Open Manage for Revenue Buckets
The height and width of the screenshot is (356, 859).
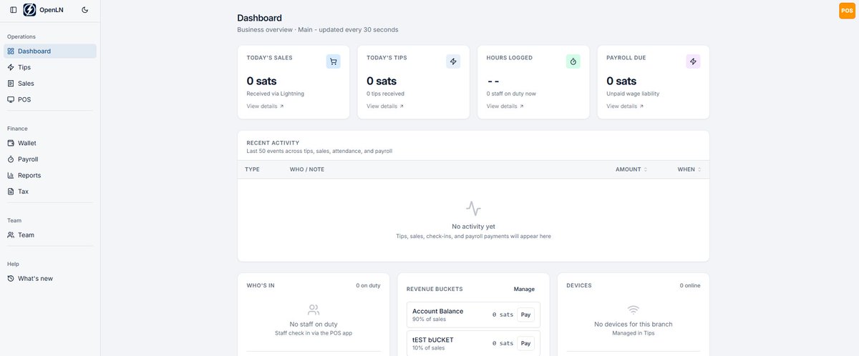tap(524, 290)
